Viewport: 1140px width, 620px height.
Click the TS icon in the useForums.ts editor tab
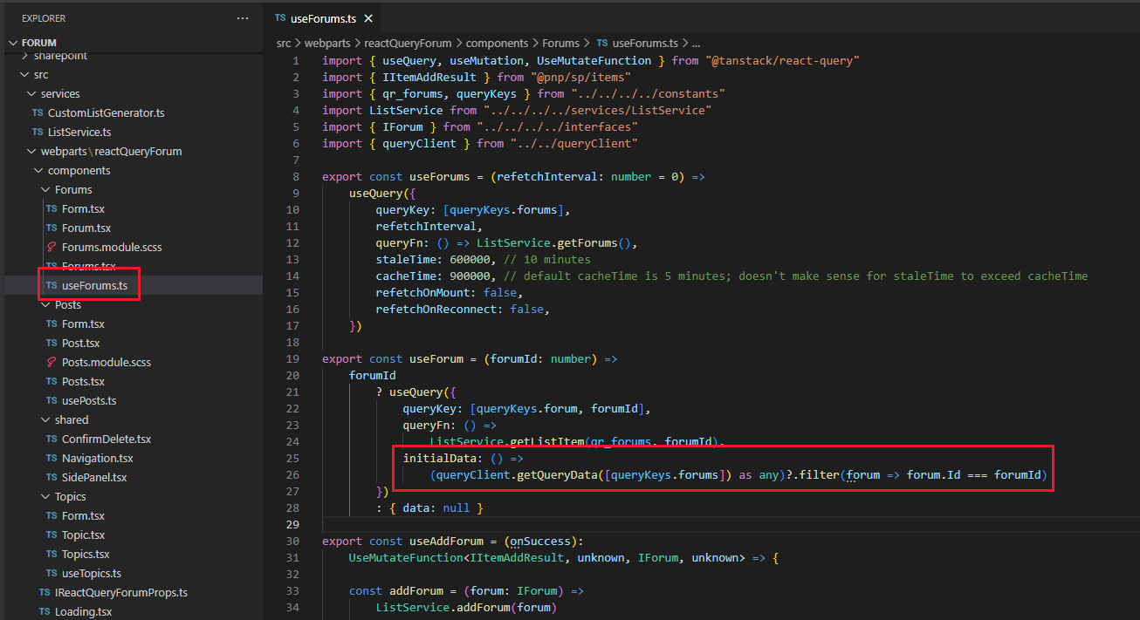coord(280,18)
